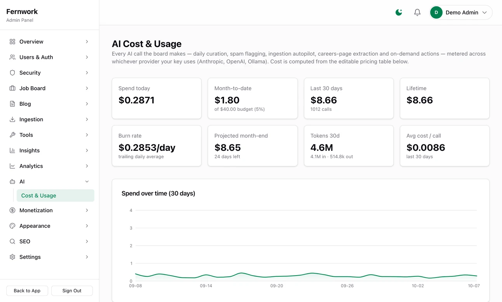
Task: Click the Tokens 30d 4.6M value
Action: click(322, 148)
